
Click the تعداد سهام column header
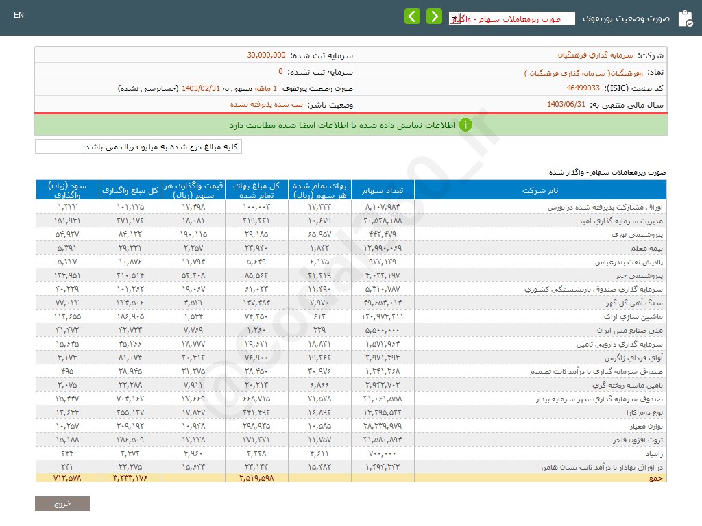383,190
